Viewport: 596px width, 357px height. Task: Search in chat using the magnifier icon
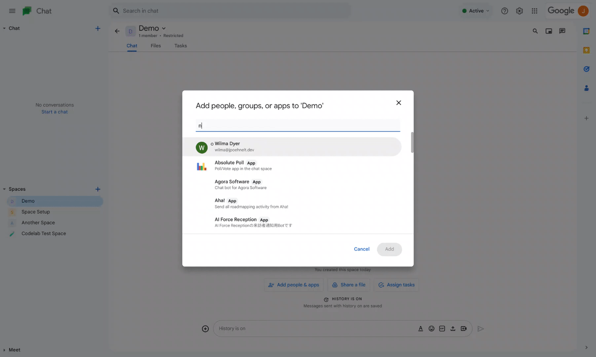pyautogui.click(x=535, y=31)
